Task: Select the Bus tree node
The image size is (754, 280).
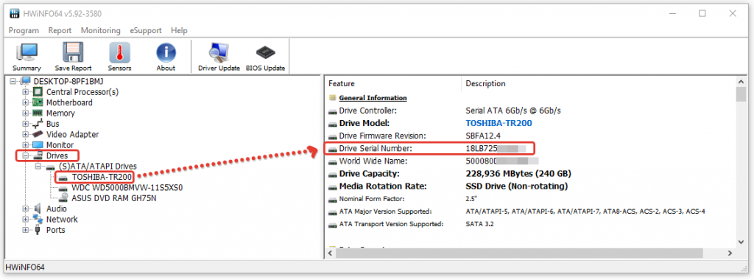Action: click(x=52, y=124)
